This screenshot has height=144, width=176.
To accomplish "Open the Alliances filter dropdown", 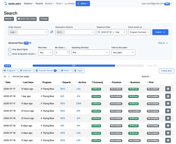I will (26, 71).
